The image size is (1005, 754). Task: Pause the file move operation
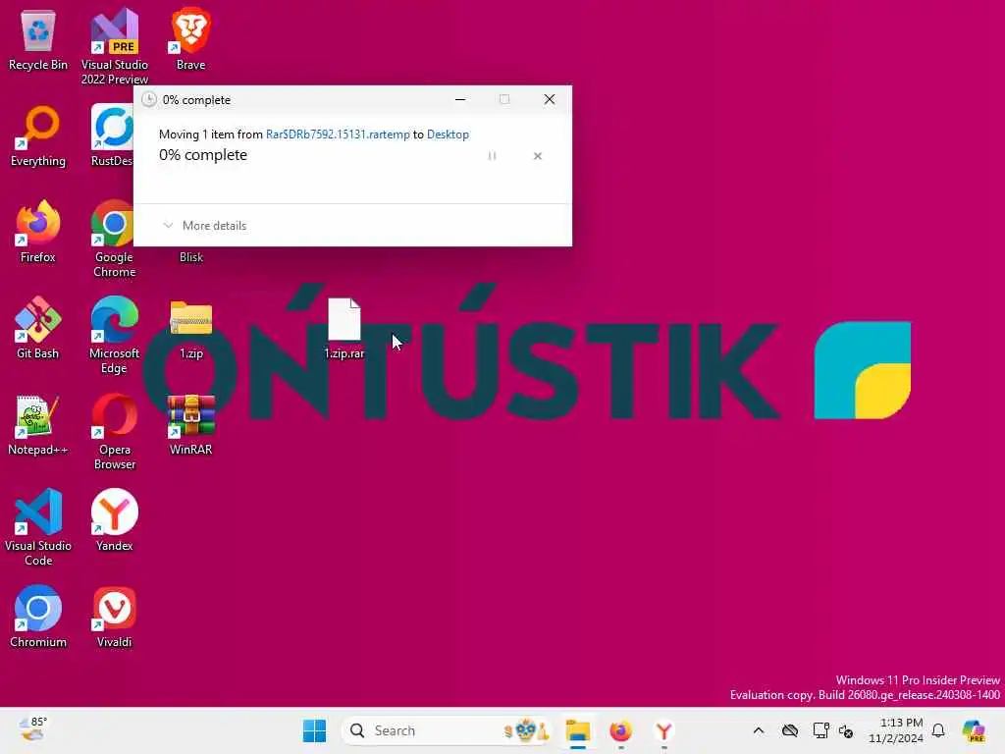[x=493, y=156]
